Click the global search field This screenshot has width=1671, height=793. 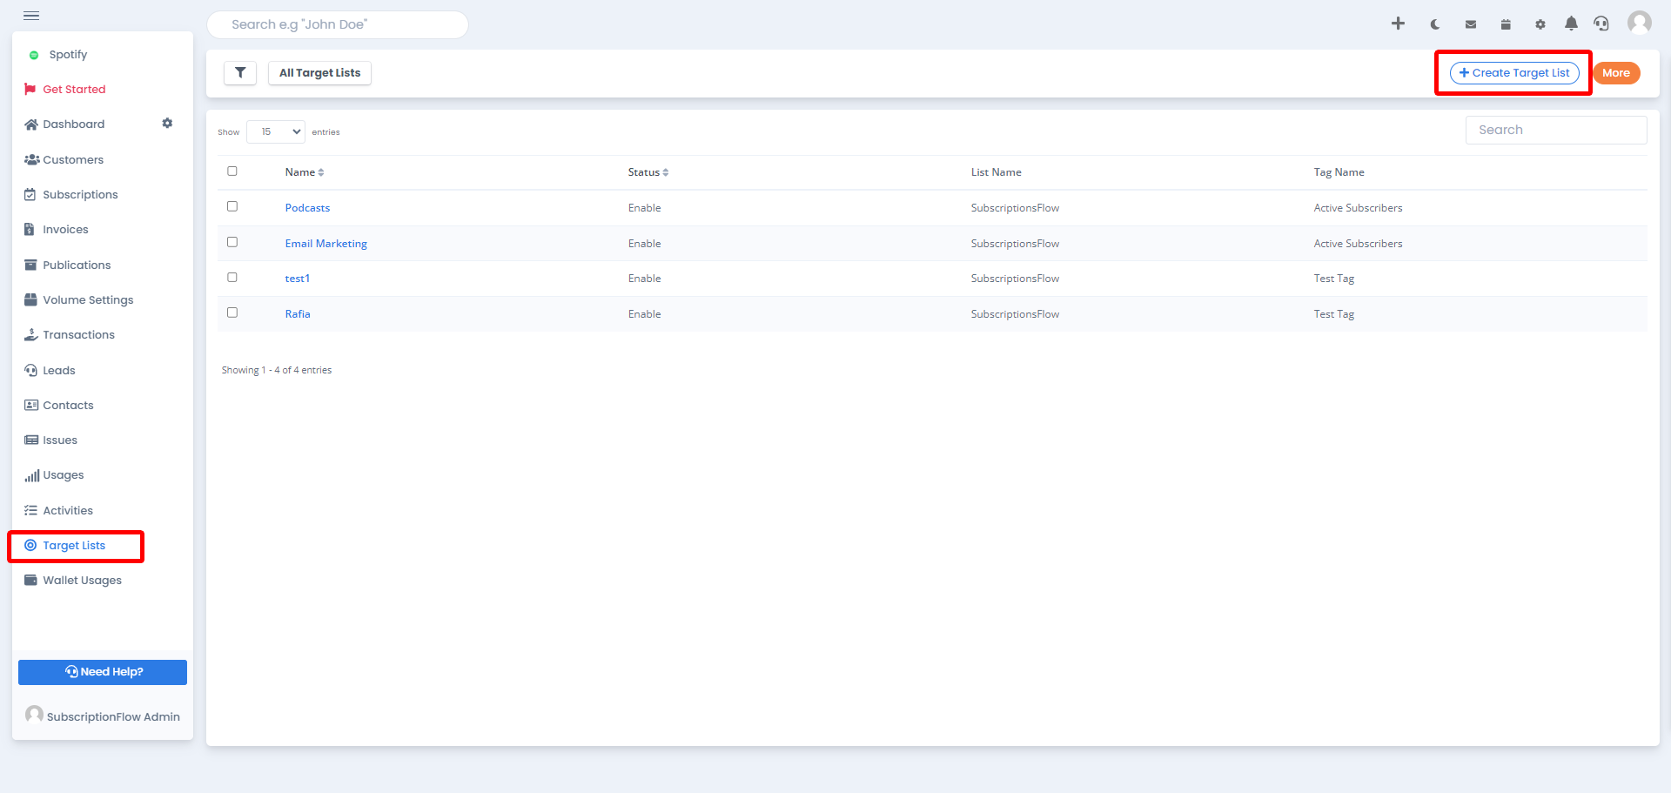[338, 24]
